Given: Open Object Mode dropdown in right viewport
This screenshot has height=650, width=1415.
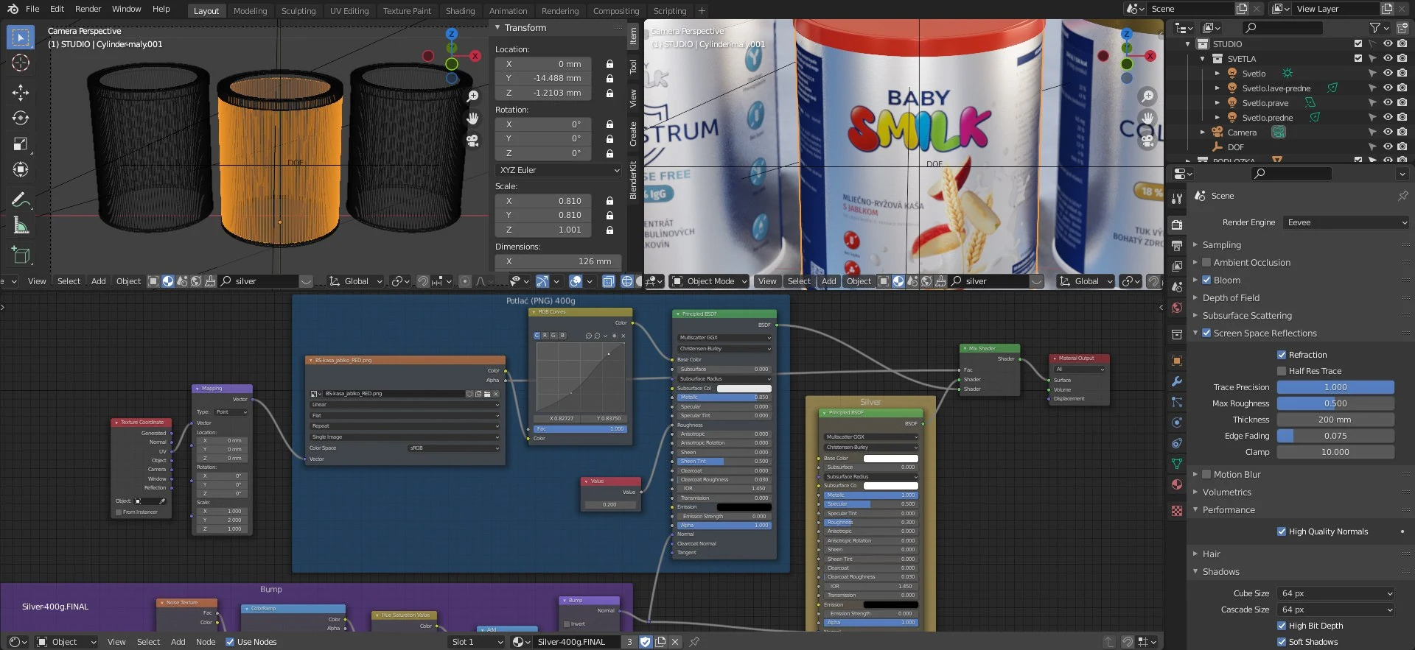Looking at the screenshot, I should pos(709,281).
